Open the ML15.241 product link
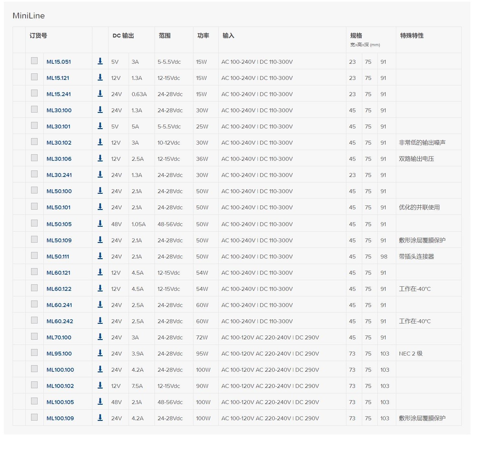Screen dimensions: 485x450 pos(59,94)
